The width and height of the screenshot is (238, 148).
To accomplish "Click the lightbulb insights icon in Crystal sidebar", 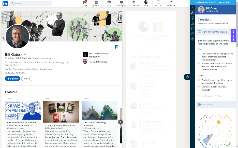I will (192, 18).
